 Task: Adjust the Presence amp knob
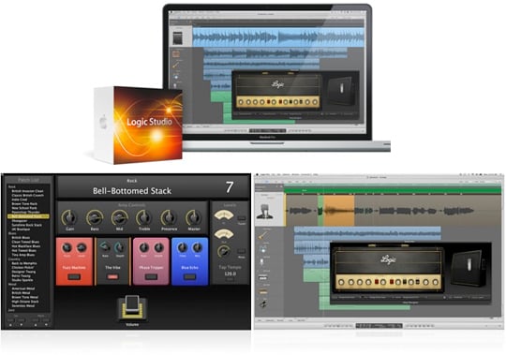[x=169, y=218]
